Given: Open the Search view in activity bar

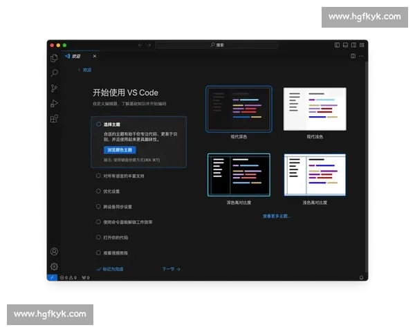Looking at the screenshot, I should coord(54,73).
